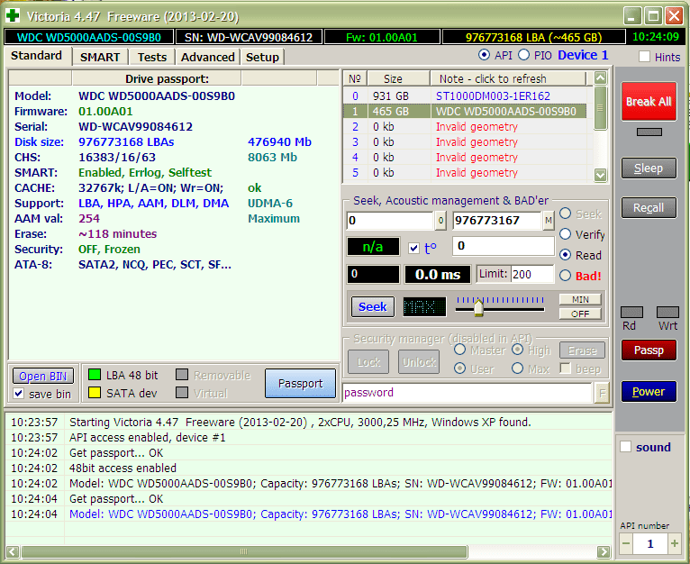Viewport: 690px width, 564px height.
Task: Toggle the temperature t° checkbox
Action: click(x=413, y=249)
